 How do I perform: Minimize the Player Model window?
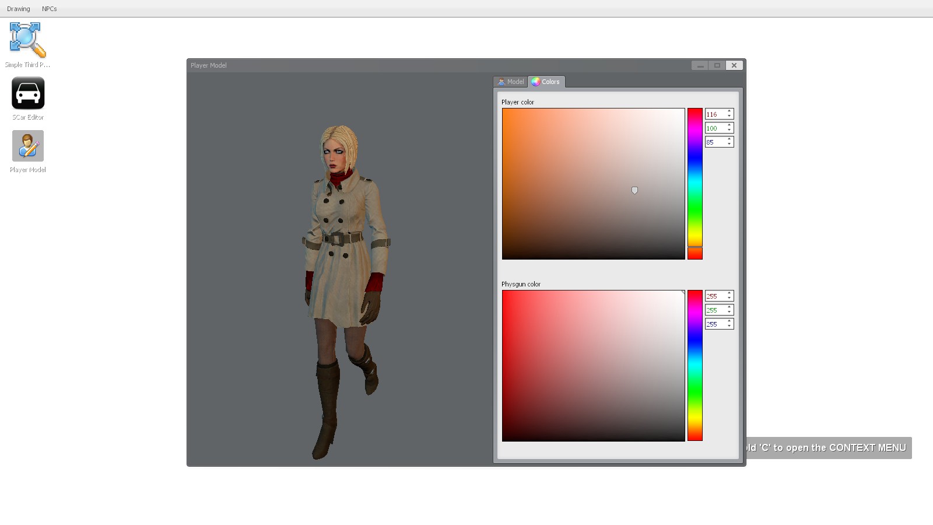700,65
